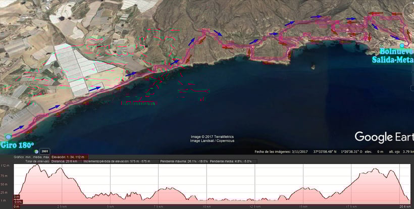
Task: Click the 'Gráfico: mín., media, máx.' label
Action: (x=31, y=157)
